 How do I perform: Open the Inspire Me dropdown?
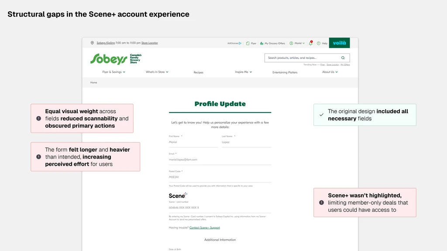(242, 72)
